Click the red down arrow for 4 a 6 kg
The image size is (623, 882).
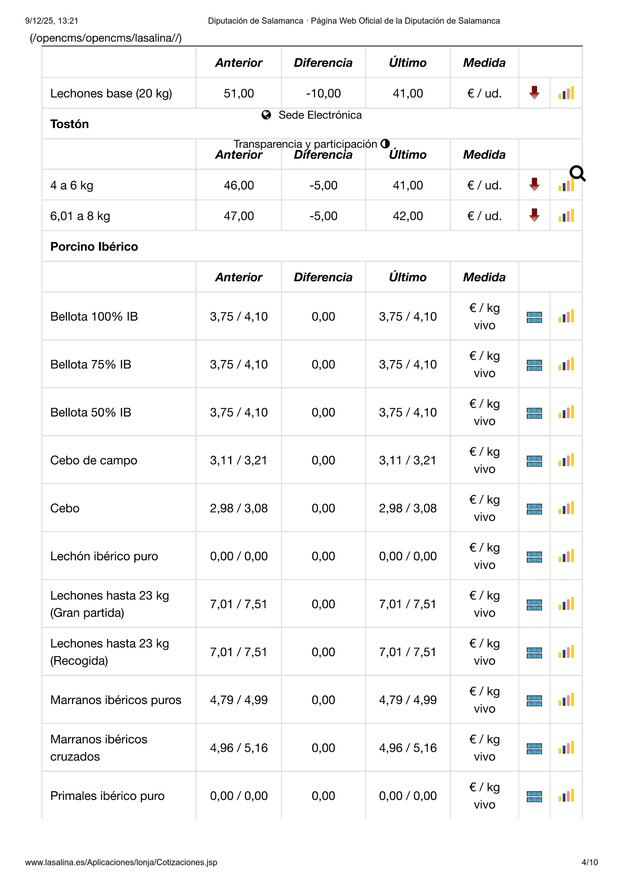pos(534,185)
